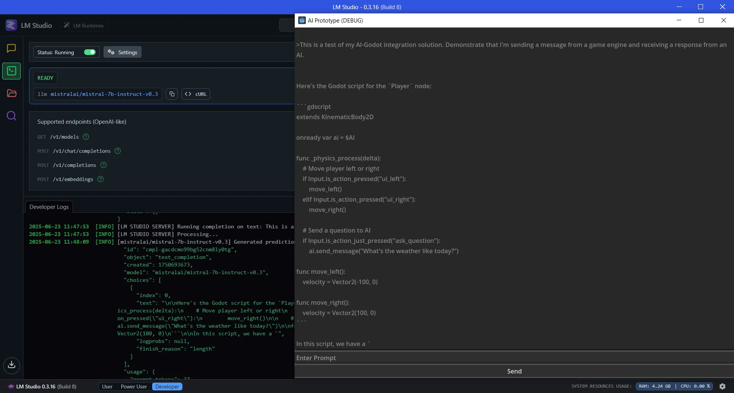Viewport: 734px width, 393px height.
Task: Toggle the server Status: Running switch off
Action: (x=89, y=52)
